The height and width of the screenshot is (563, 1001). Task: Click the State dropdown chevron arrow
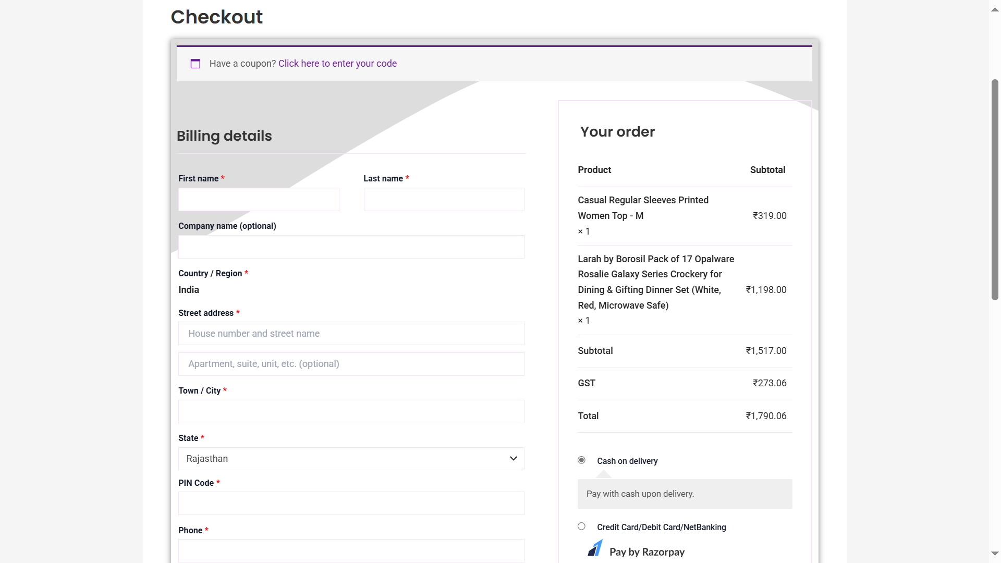(x=513, y=459)
